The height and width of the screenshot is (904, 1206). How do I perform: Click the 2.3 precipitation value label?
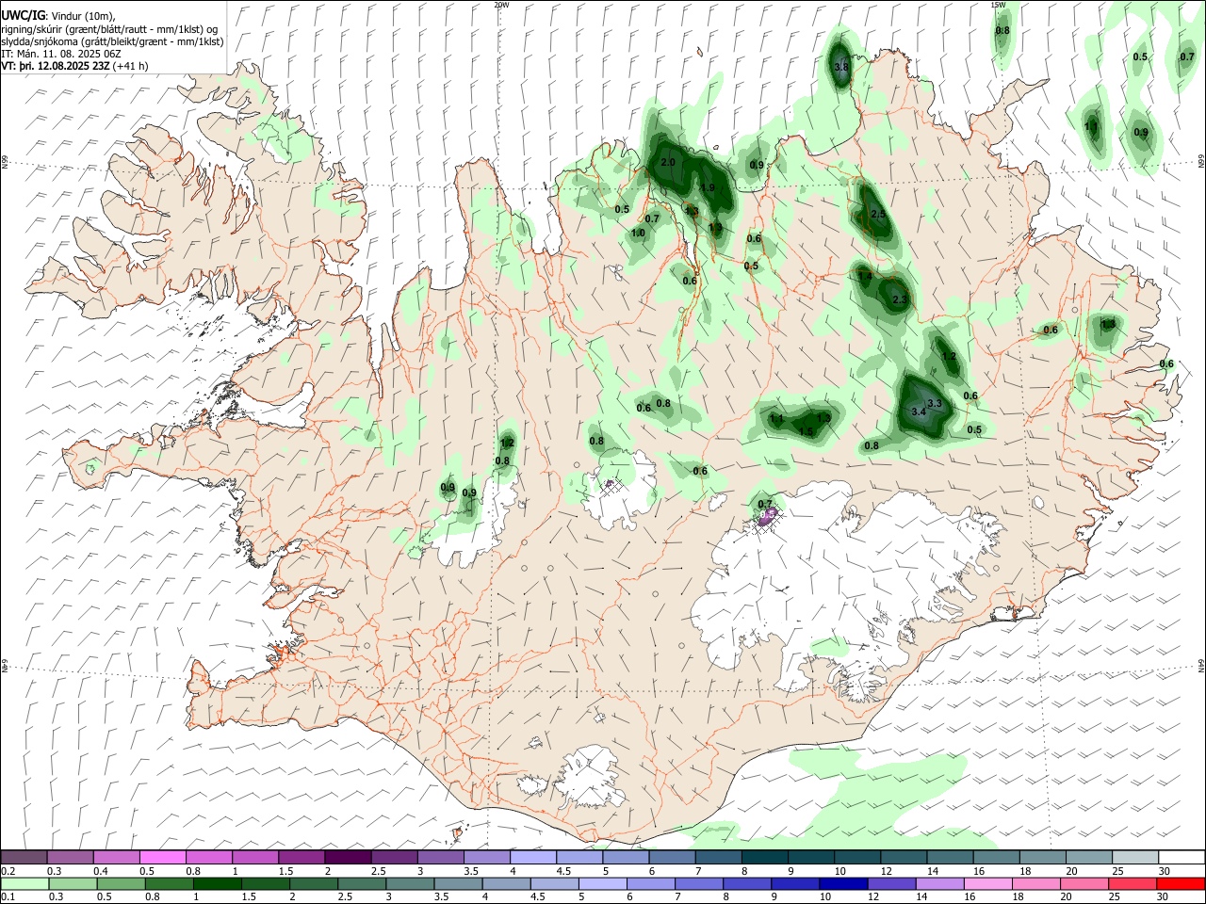(899, 299)
